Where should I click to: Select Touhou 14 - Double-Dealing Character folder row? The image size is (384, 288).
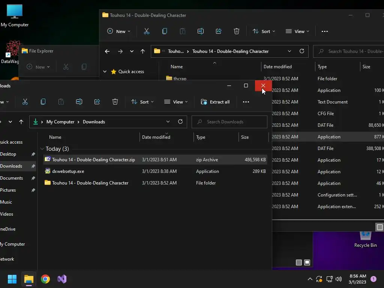pyautogui.click(x=155, y=183)
